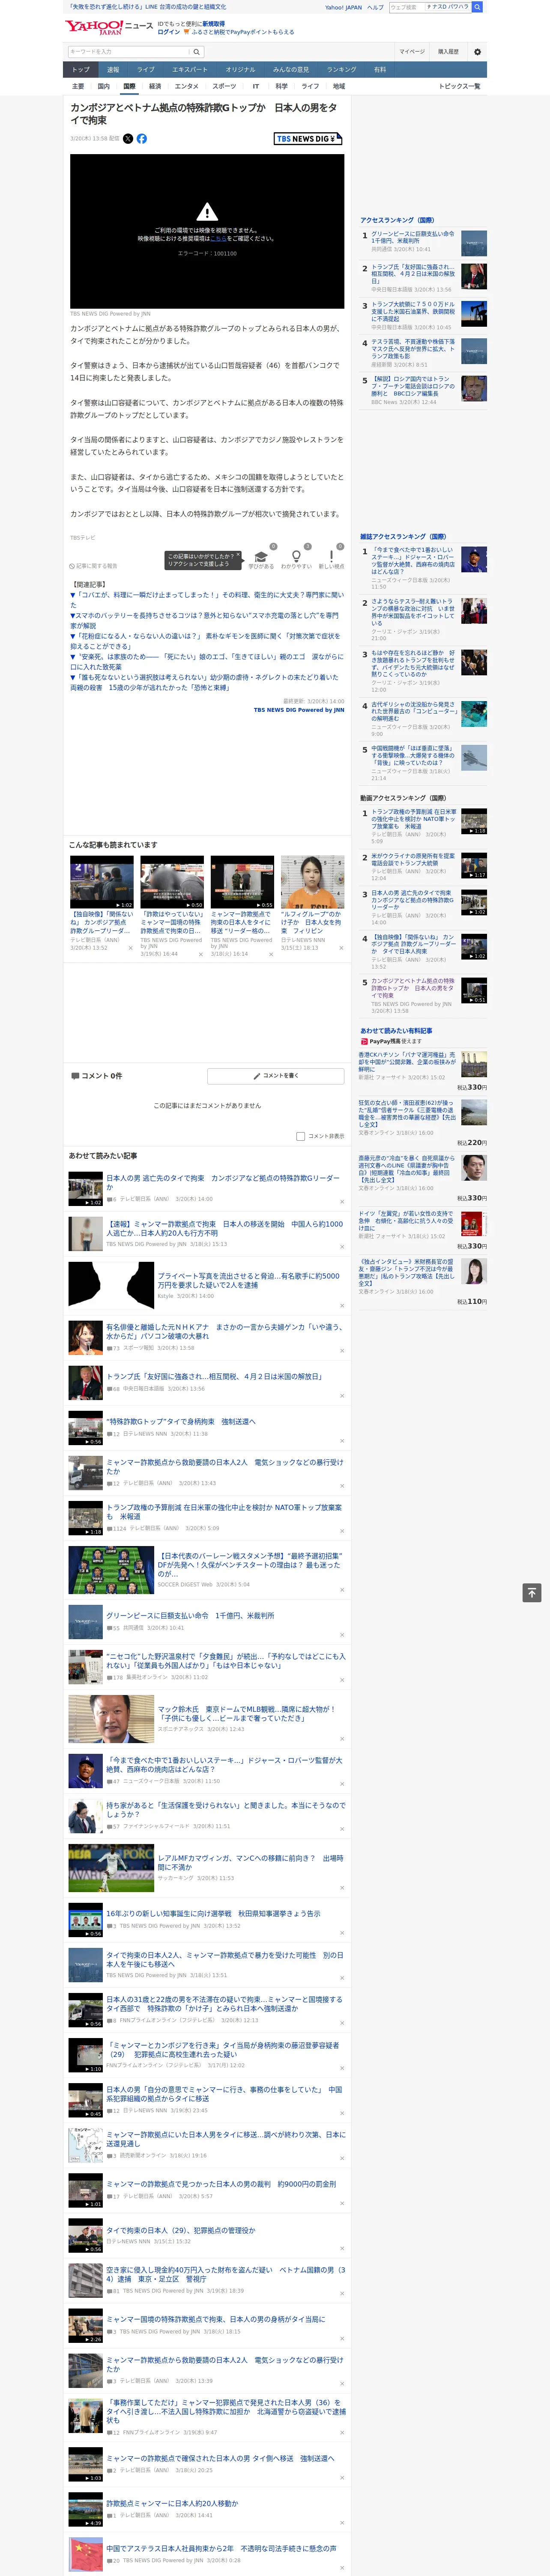550x2576 pixels.
Task: Toggle the コメント非表示 checkbox
Action: [x=300, y=1136]
